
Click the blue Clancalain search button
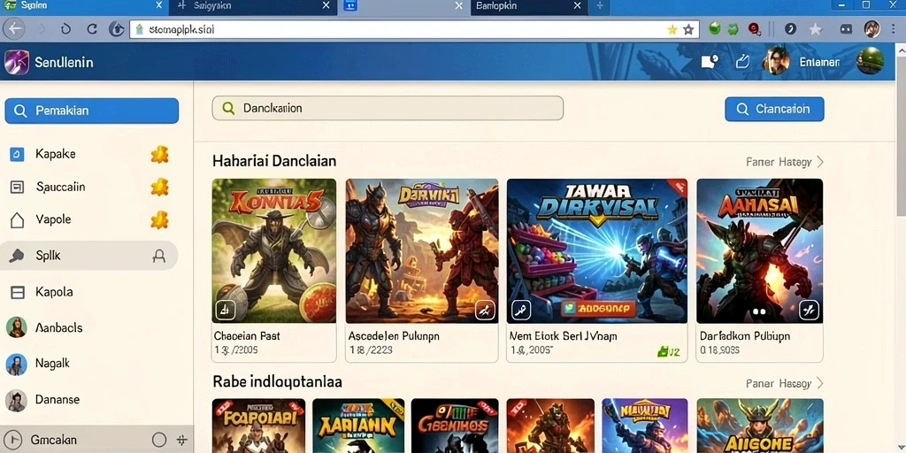[x=774, y=109]
